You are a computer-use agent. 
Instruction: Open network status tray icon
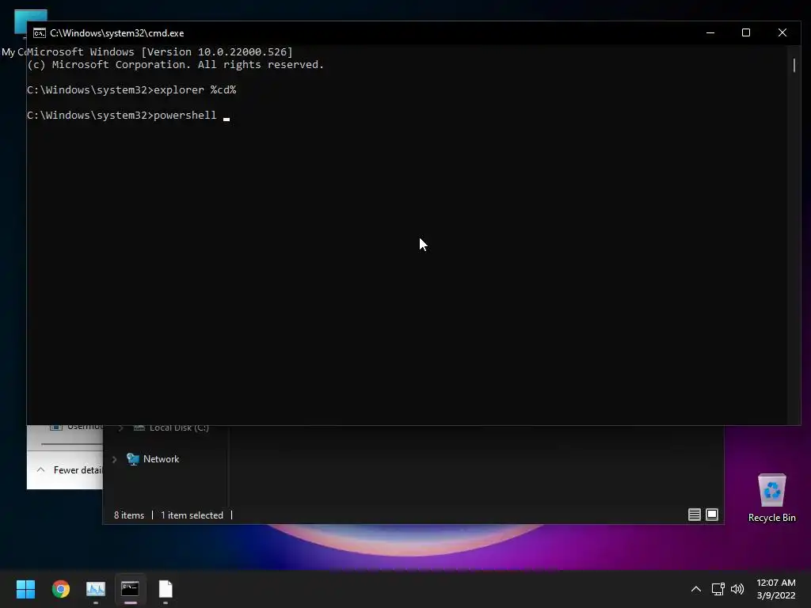click(x=718, y=589)
